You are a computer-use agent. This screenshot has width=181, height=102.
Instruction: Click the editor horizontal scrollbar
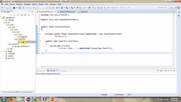point(106,67)
